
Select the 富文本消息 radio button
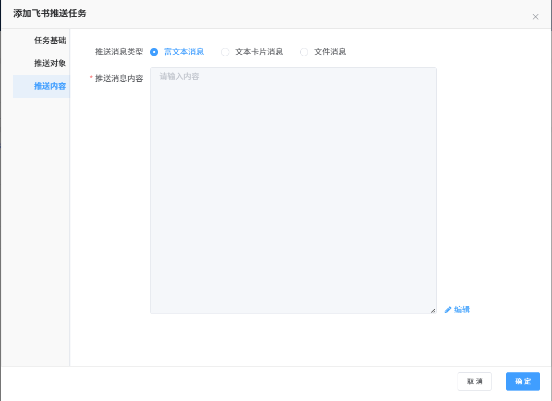tap(154, 52)
